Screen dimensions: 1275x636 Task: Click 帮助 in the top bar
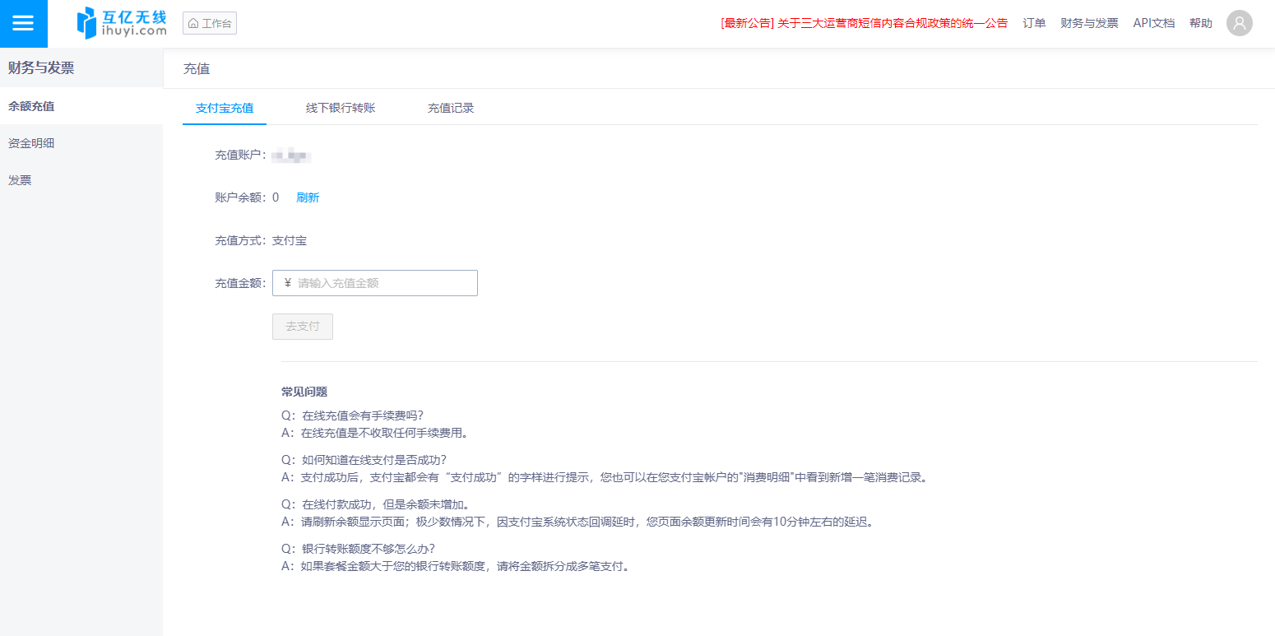click(x=1200, y=23)
